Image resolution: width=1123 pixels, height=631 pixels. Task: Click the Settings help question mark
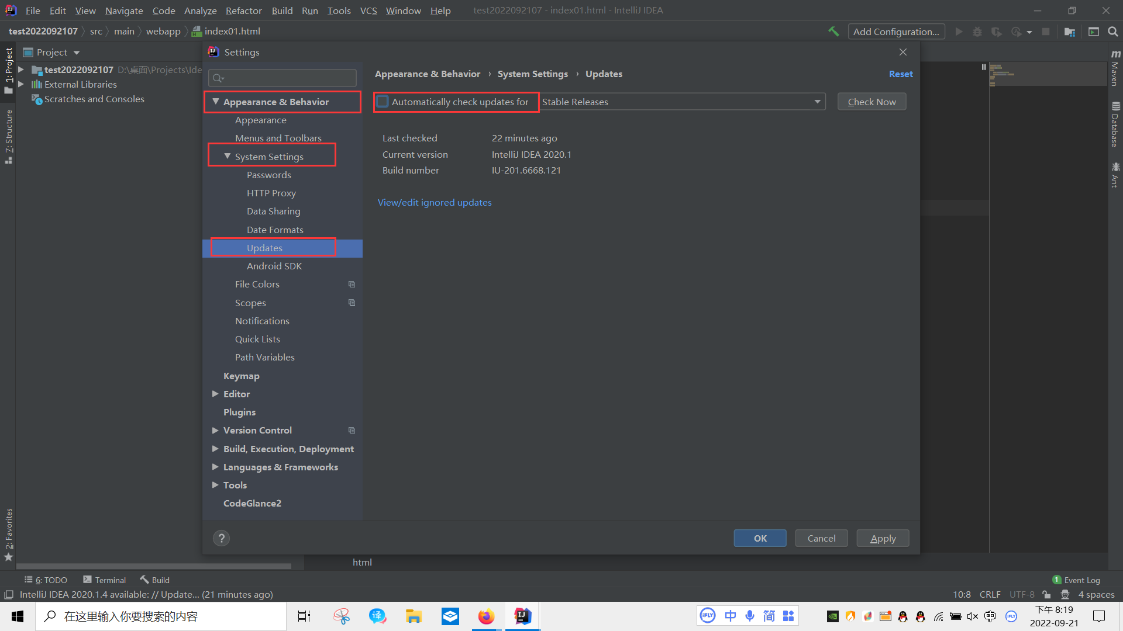221,538
